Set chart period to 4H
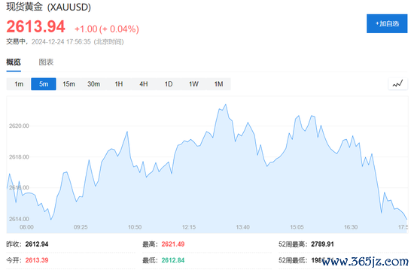The image size is (414, 273). pos(144,84)
